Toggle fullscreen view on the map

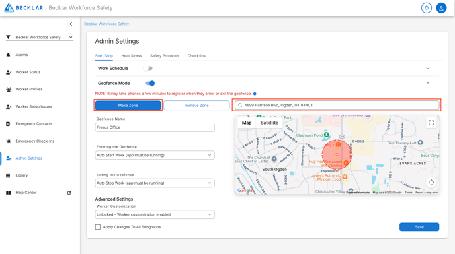431,123
